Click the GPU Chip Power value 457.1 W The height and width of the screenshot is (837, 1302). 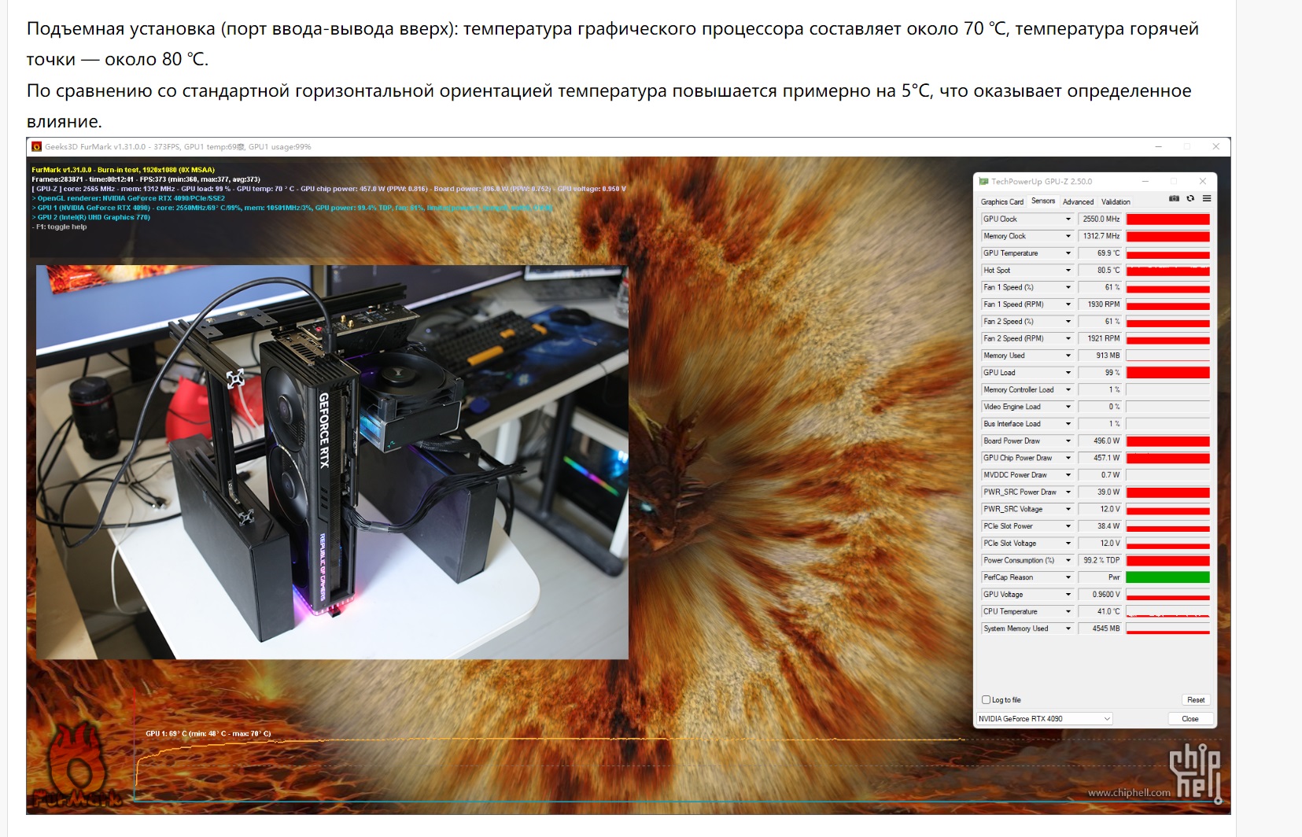[x=1100, y=458]
